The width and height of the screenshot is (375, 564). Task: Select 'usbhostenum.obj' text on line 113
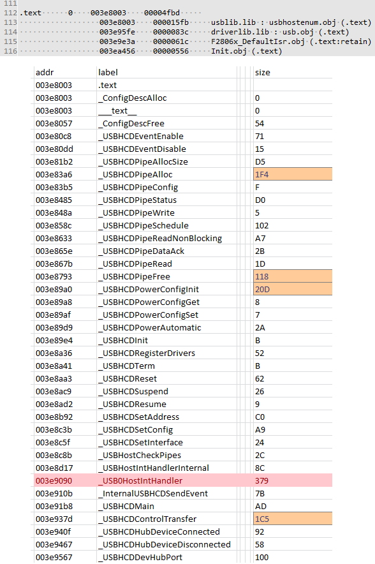point(302,22)
